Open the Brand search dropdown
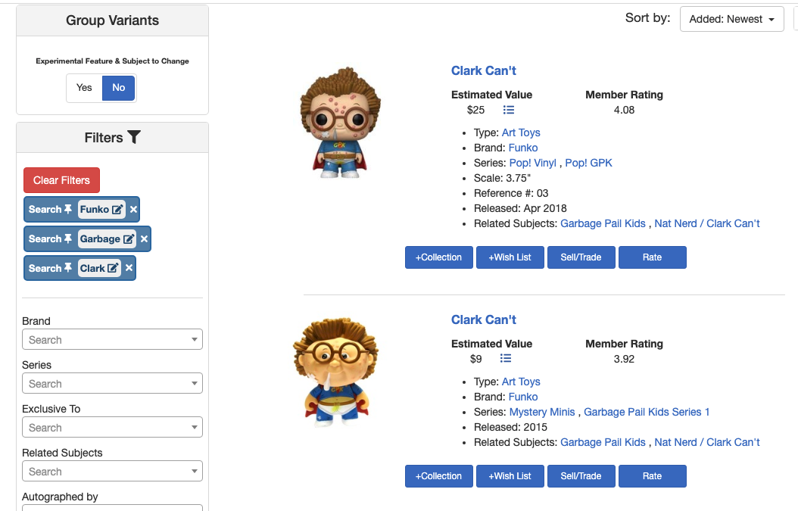Screen dimensions: 798x511 [x=113, y=339]
